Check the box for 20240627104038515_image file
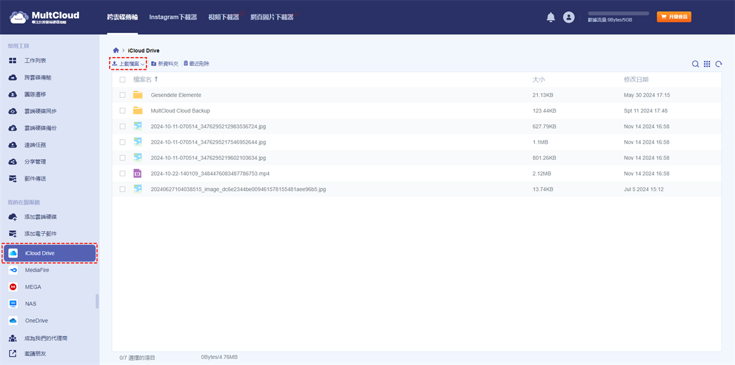 123,189
